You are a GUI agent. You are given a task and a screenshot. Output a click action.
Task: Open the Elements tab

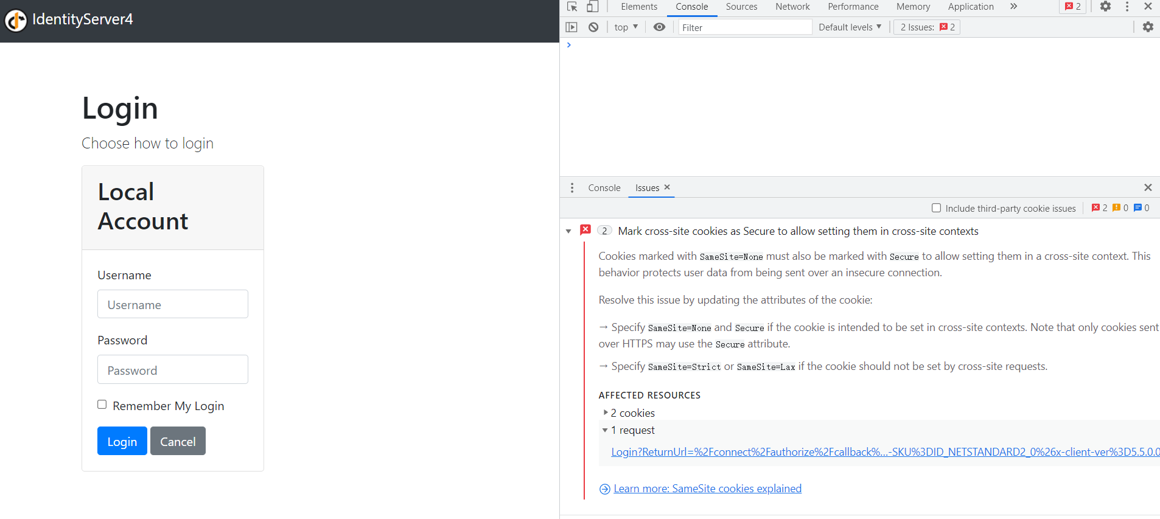point(639,7)
